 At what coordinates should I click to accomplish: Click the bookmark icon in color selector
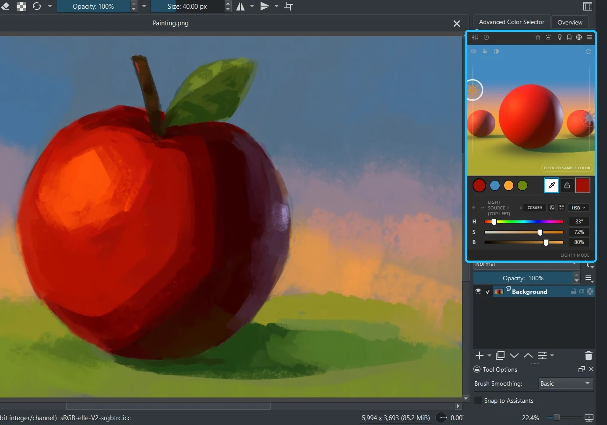pyautogui.click(x=569, y=37)
